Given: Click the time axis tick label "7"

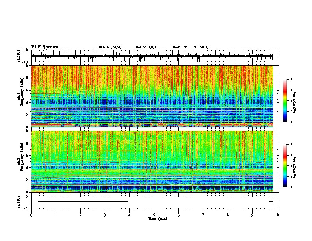Looking at the screenshot, I should click(x=203, y=215).
